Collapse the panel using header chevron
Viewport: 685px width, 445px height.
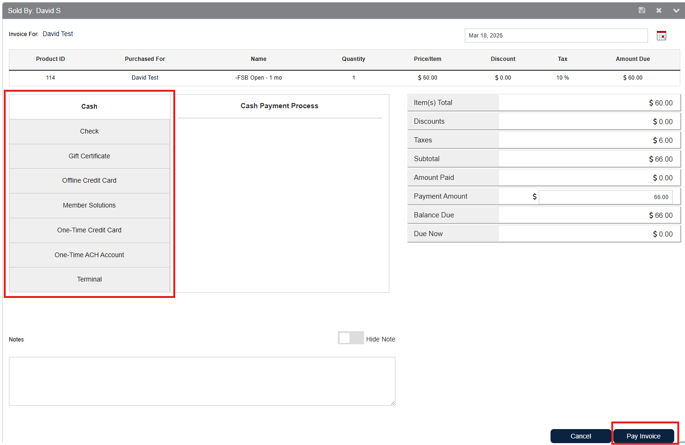(676, 10)
